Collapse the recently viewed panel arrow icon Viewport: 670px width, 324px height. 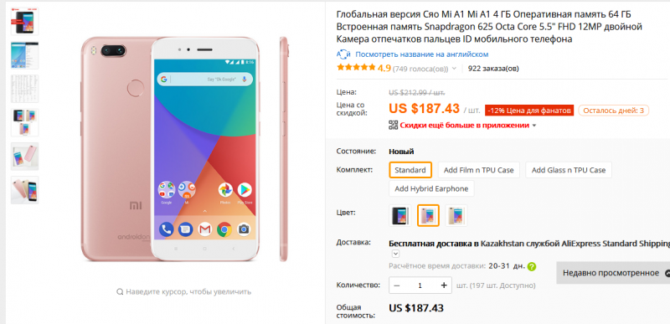point(667,273)
